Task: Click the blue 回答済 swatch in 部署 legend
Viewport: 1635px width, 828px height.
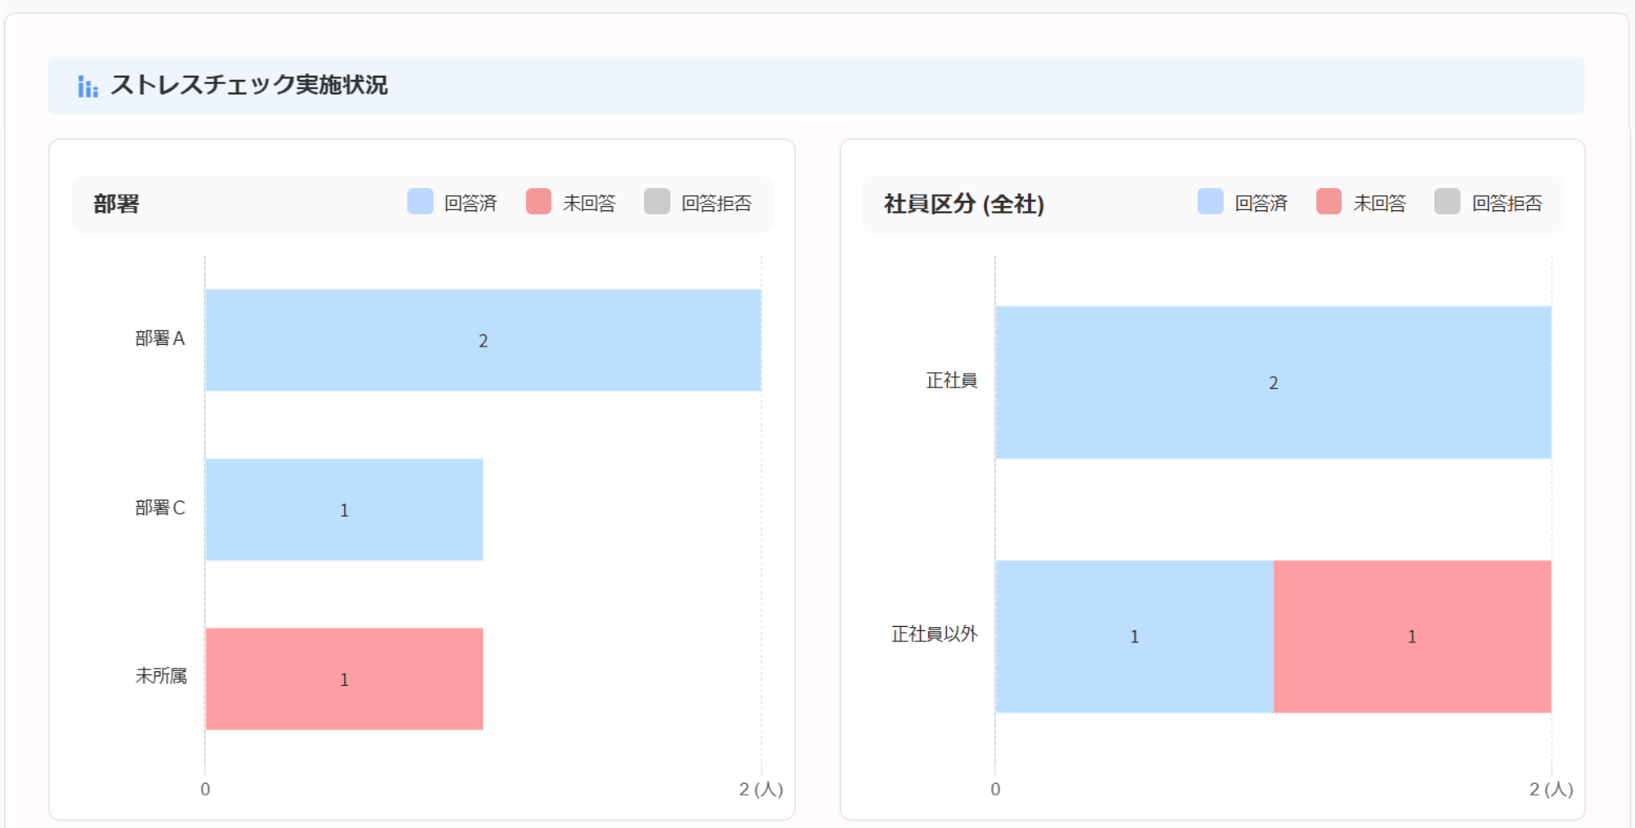Action: (x=420, y=202)
